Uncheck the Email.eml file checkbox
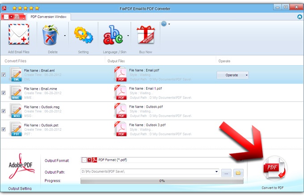The image size is (304, 196). coord(4,75)
